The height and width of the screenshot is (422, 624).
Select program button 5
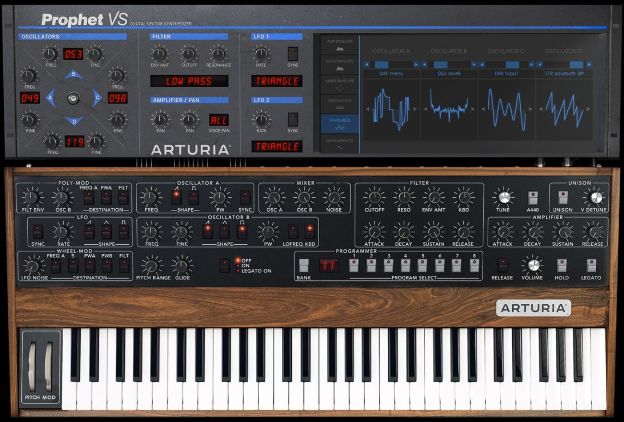(422, 265)
